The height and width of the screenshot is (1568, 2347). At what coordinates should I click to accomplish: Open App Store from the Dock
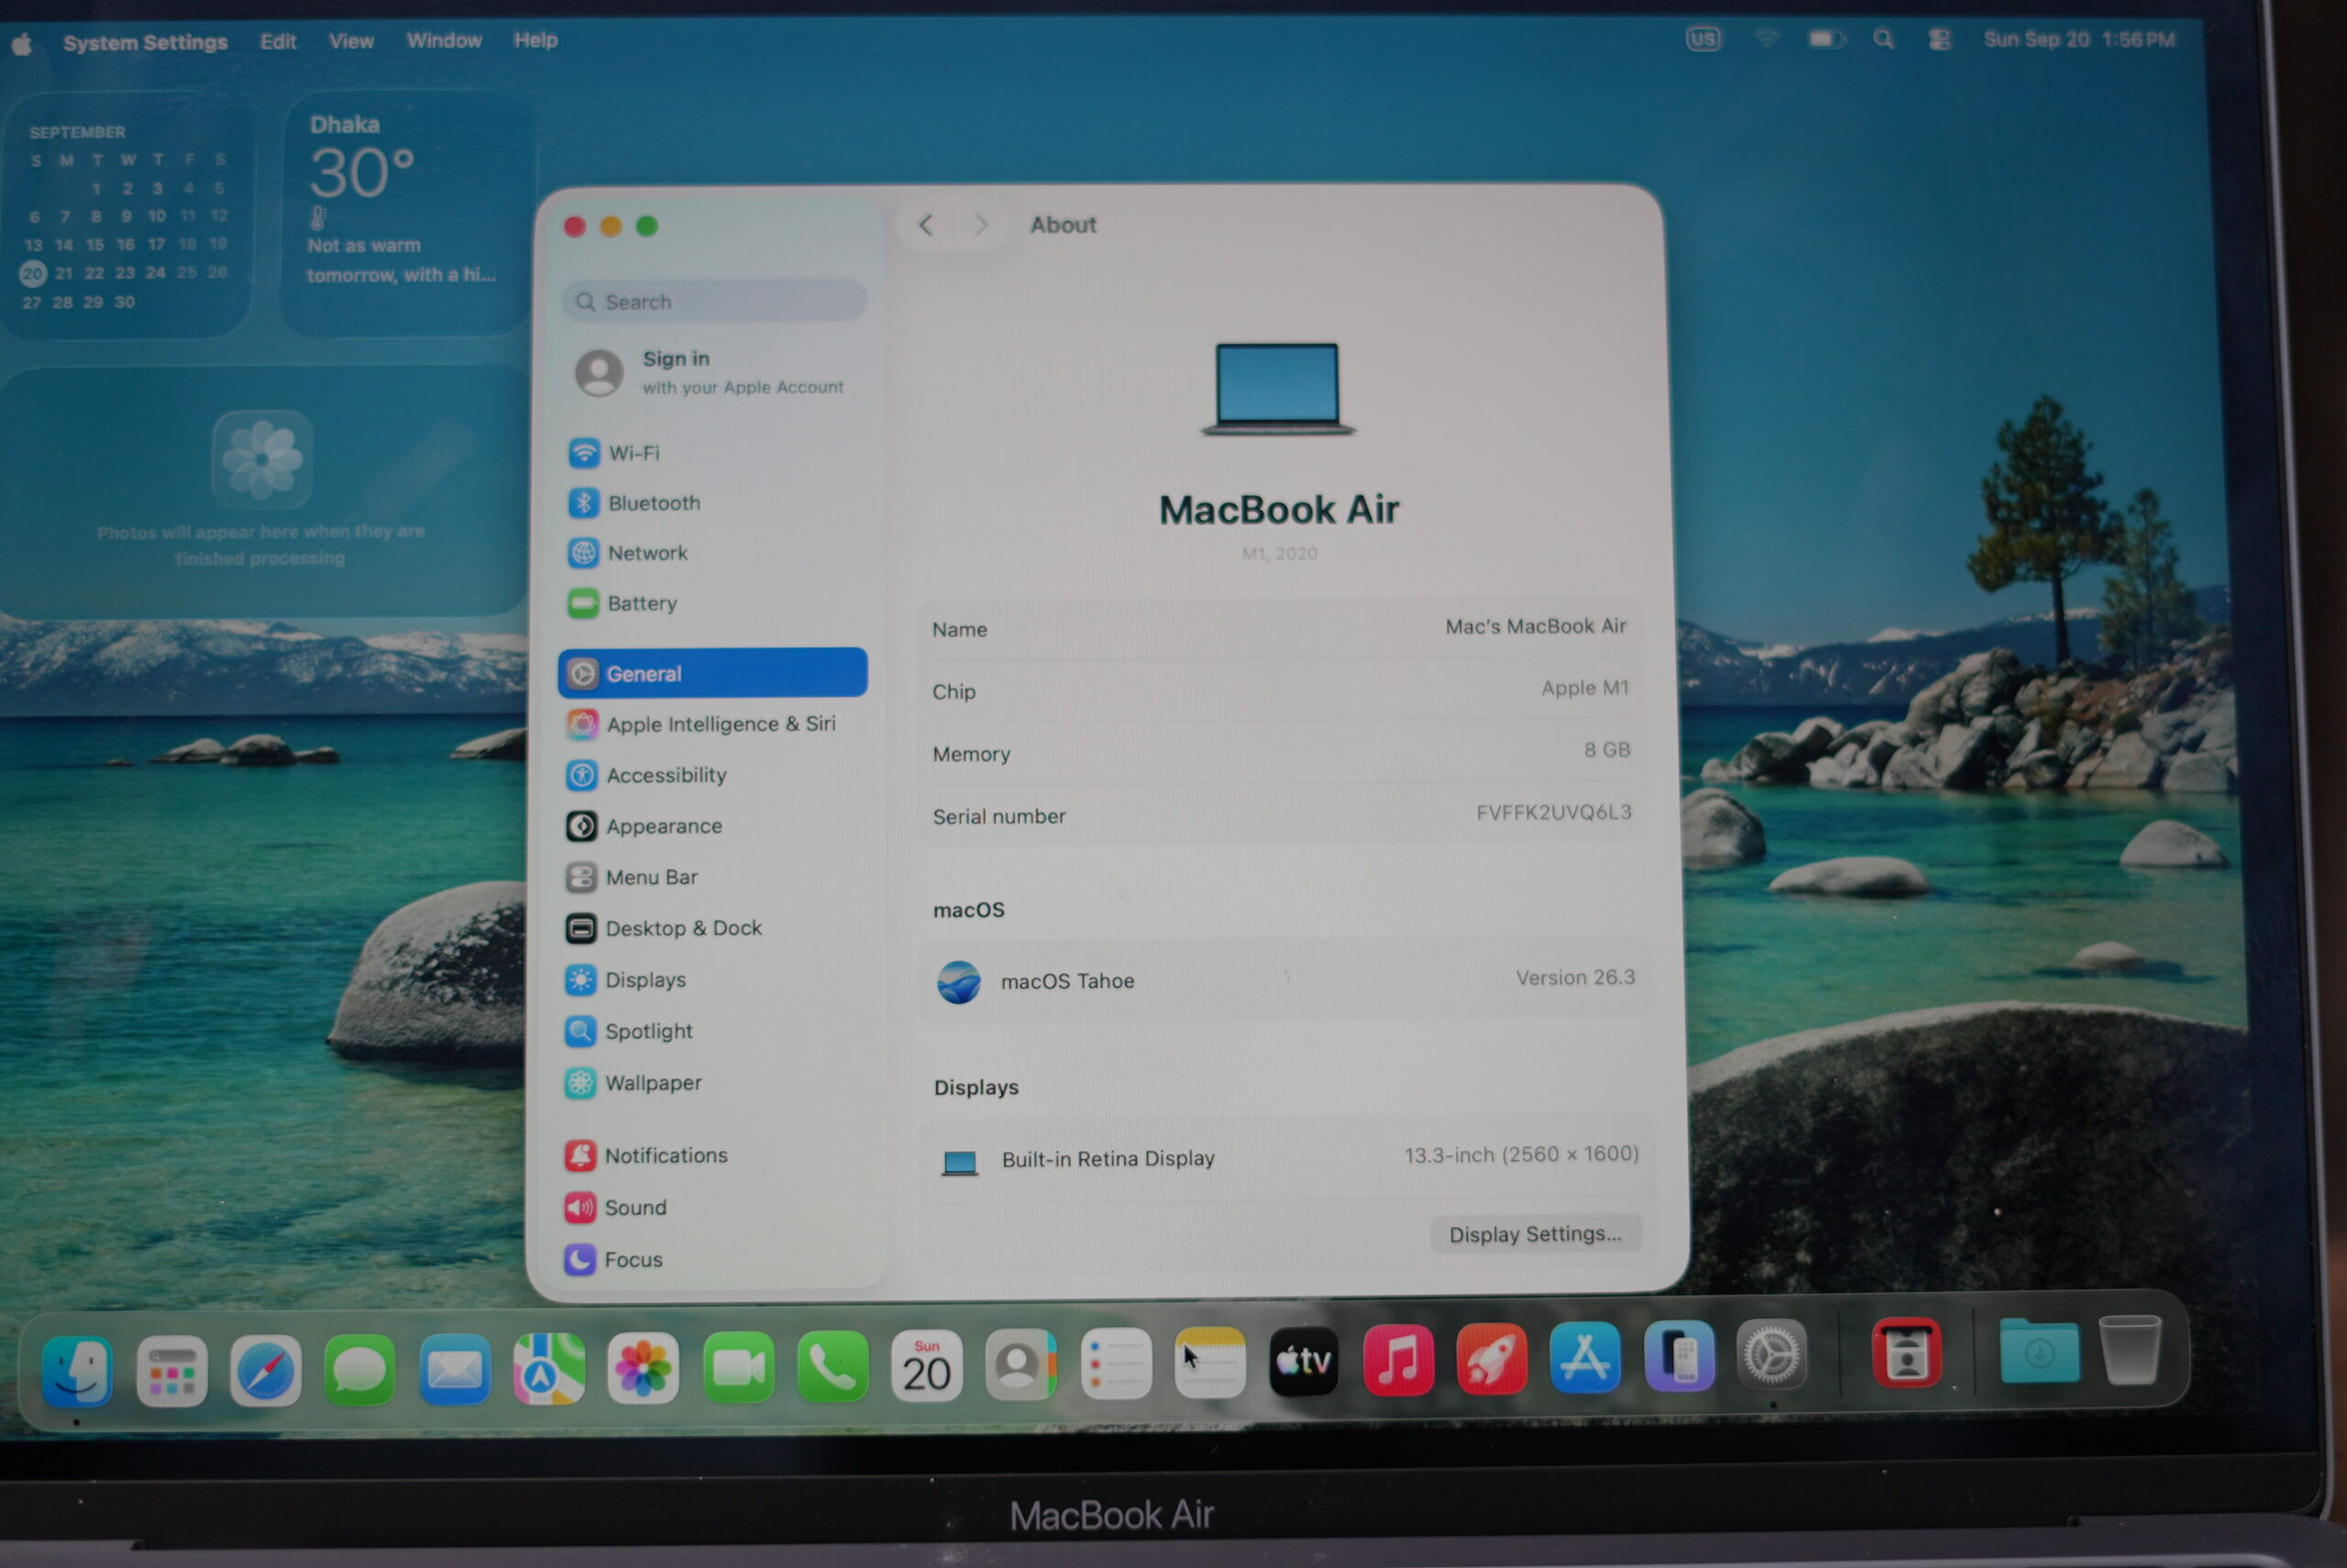pyautogui.click(x=1585, y=1357)
